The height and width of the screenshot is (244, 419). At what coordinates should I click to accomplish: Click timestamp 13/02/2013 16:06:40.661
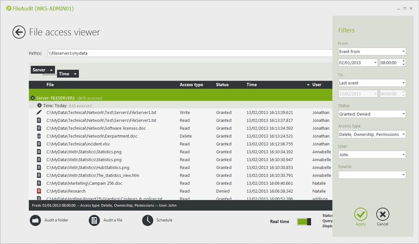pos(270,183)
